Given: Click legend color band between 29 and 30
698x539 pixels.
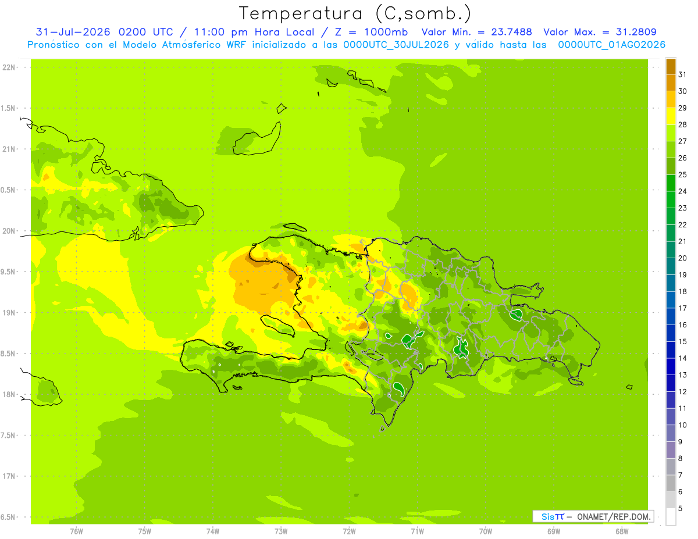Looking at the screenshot, I should click(671, 99).
